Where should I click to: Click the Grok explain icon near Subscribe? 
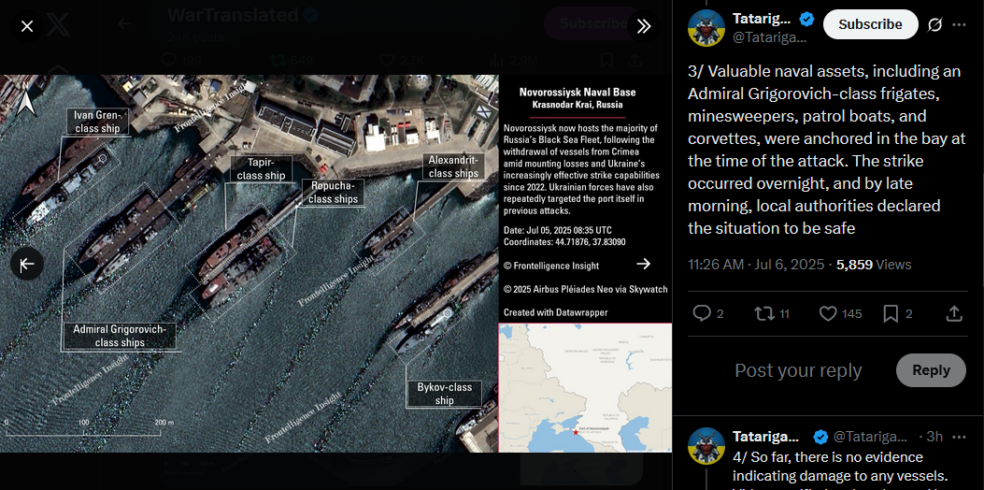[x=935, y=24]
